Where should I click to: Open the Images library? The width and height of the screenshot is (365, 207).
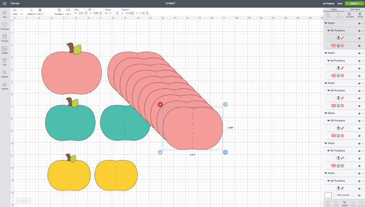(x=4, y=50)
